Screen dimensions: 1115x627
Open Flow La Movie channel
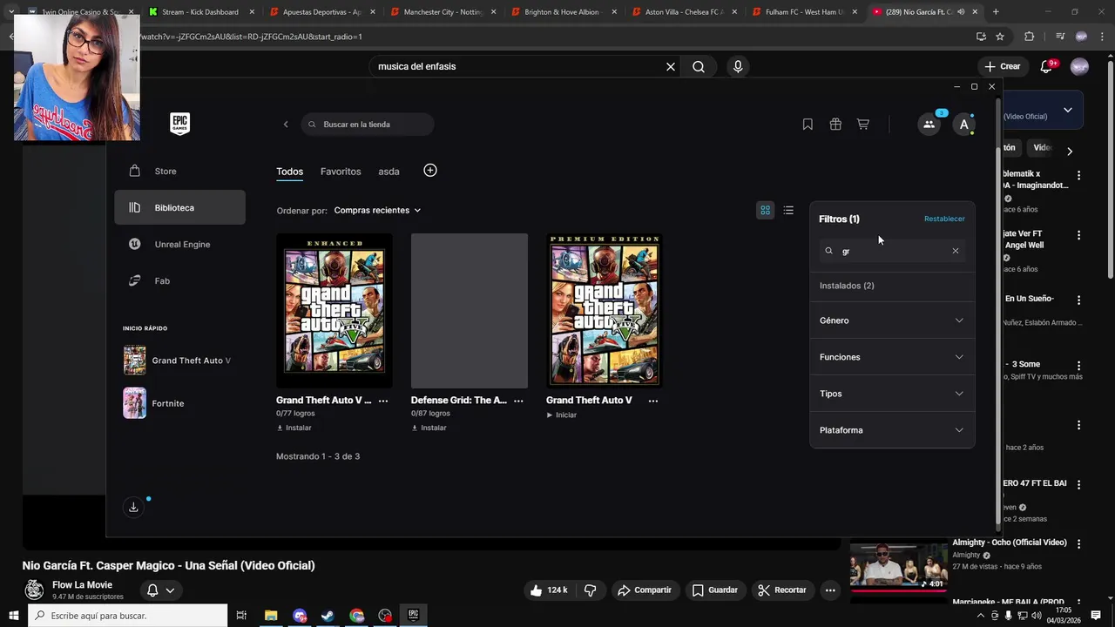[x=82, y=585]
